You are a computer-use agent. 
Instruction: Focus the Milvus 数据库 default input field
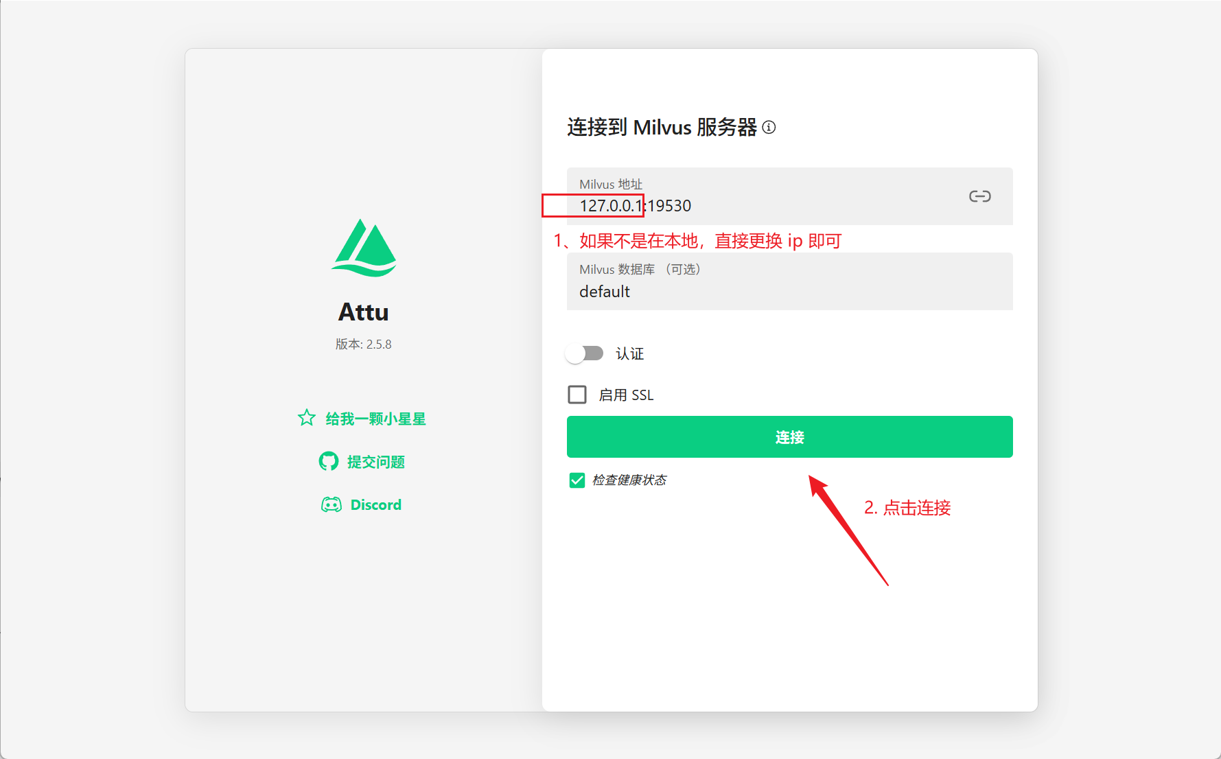click(789, 281)
